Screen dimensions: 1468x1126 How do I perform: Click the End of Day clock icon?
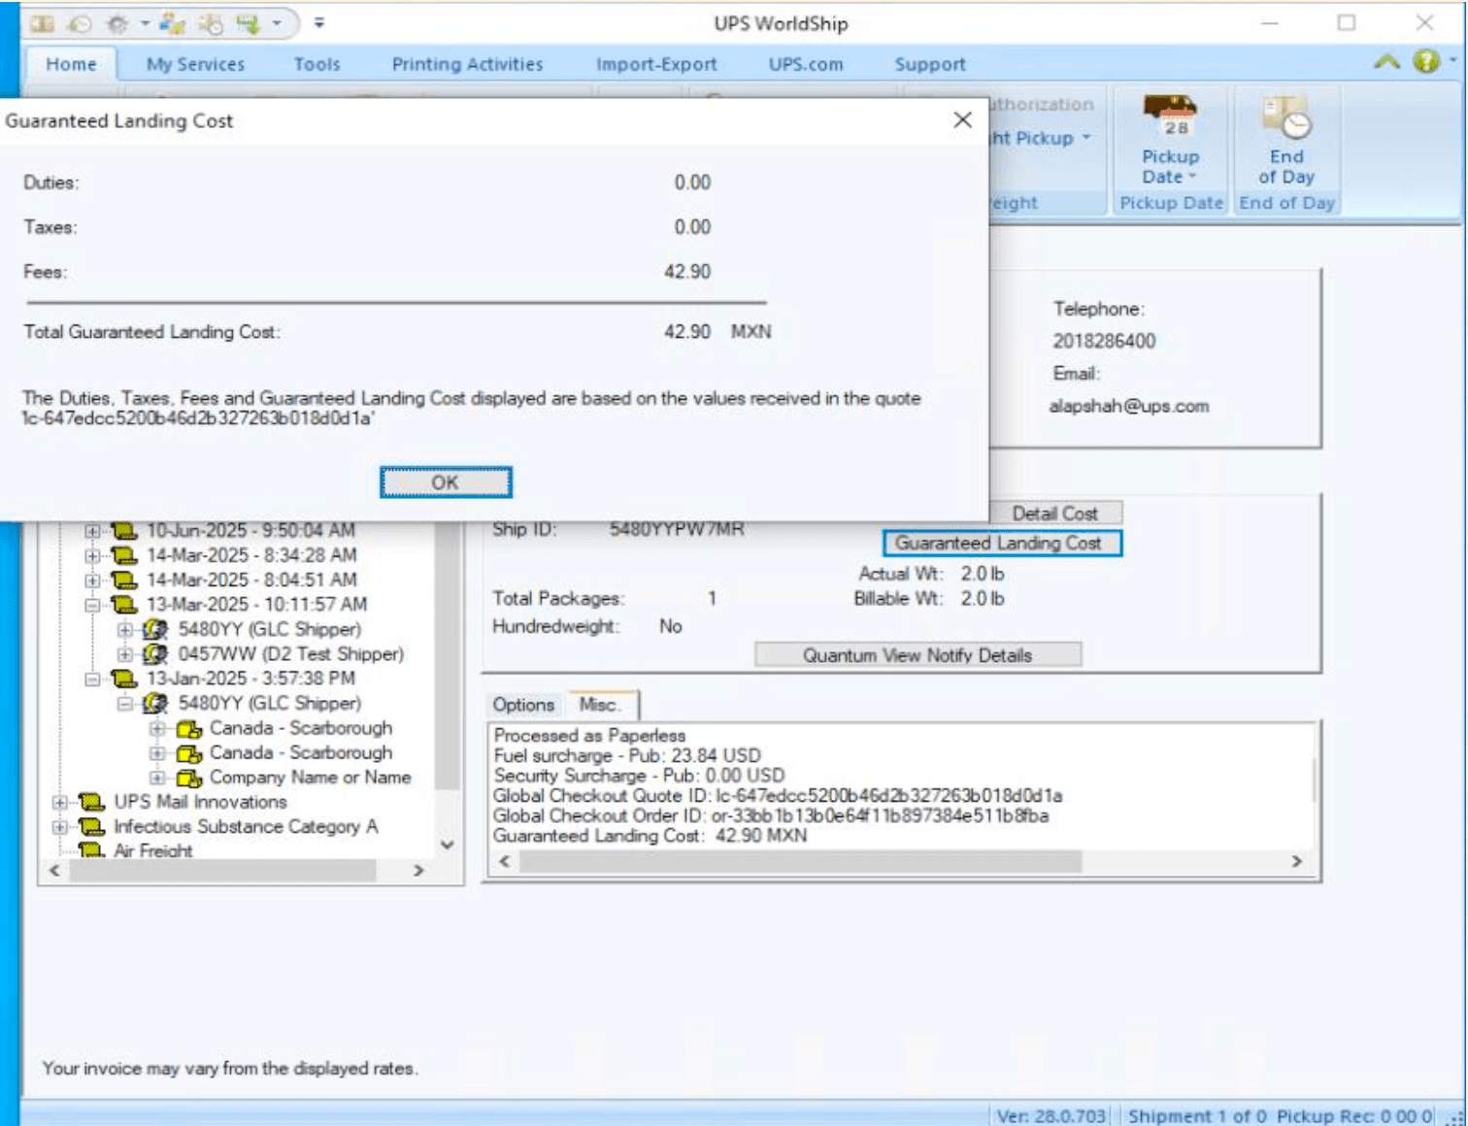tap(1286, 116)
